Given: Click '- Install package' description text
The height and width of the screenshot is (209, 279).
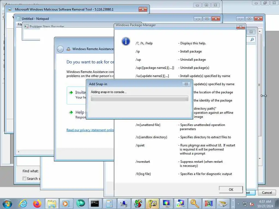Looking at the screenshot, I should (190, 51).
